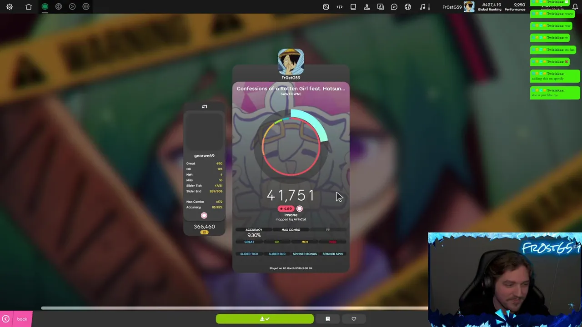This screenshot has width=582, height=327.
Task: Click the SPINNER SPIN label
Action: click(x=332, y=254)
